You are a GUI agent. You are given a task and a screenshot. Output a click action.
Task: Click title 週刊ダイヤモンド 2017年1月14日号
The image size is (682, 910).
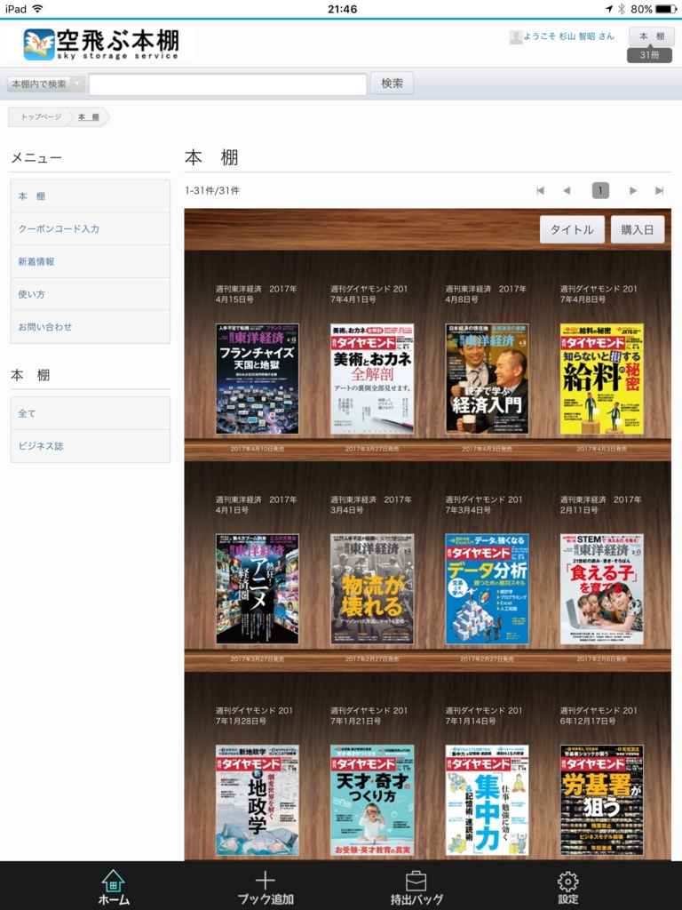[484, 715]
